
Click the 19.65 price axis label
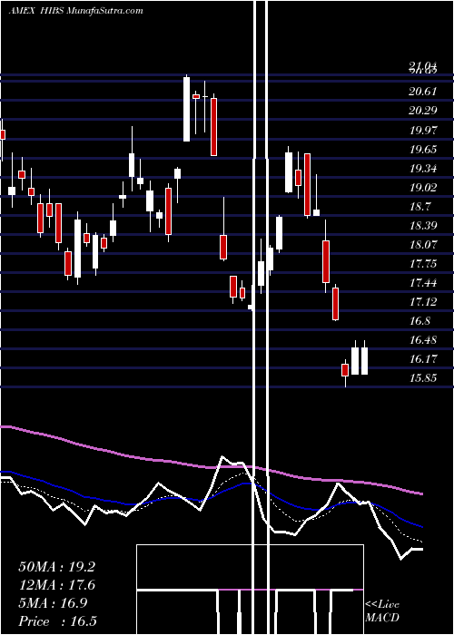tap(423, 150)
